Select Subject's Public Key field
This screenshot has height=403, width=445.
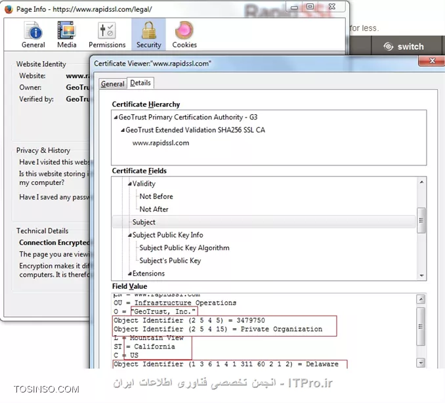(170, 261)
